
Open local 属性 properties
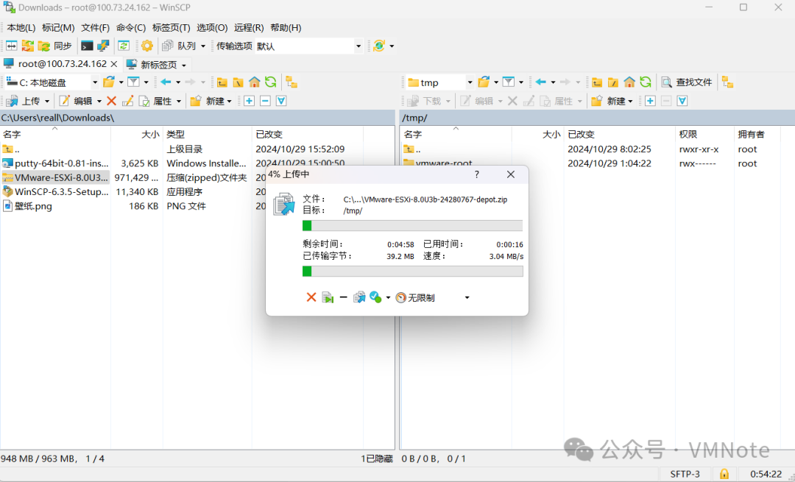[x=155, y=101]
